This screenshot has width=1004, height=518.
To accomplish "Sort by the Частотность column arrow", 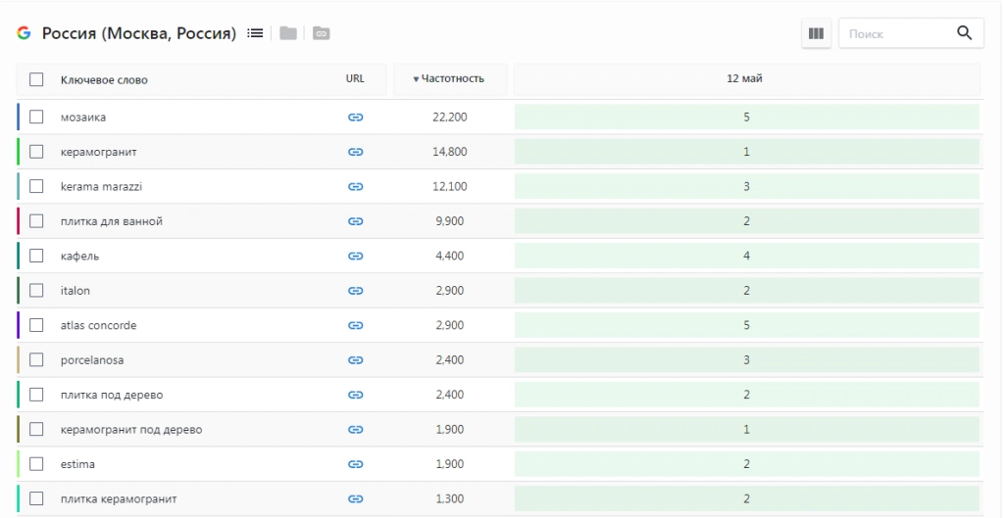I will tap(416, 79).
